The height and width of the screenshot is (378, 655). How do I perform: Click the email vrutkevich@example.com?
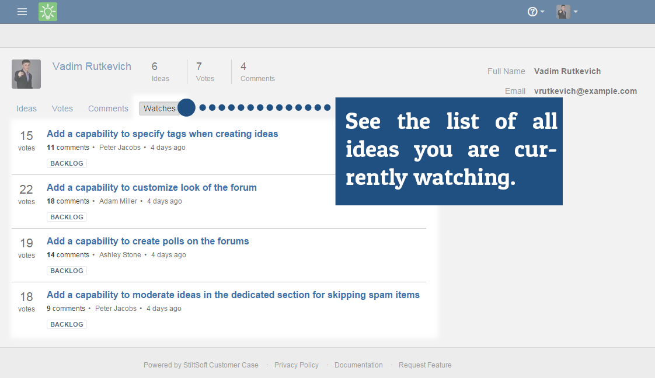(x=586, y=91)
